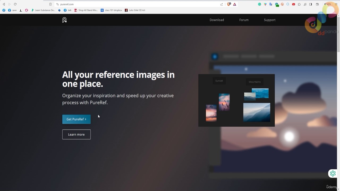Viewport: 340px width, 191px height.
Task: Open the 'Julio Sillet 3D Art' bookmark
Action: pyautogui.click(x=135, y=10)
